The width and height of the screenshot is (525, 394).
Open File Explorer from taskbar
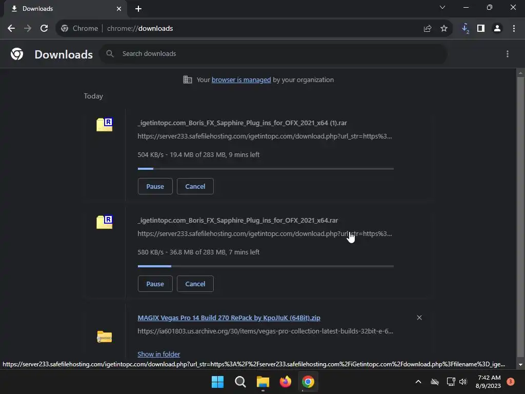263,382
